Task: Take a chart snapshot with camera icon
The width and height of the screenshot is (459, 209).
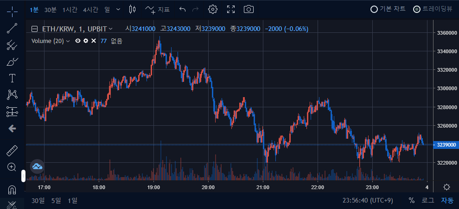Action: (249, 9)
